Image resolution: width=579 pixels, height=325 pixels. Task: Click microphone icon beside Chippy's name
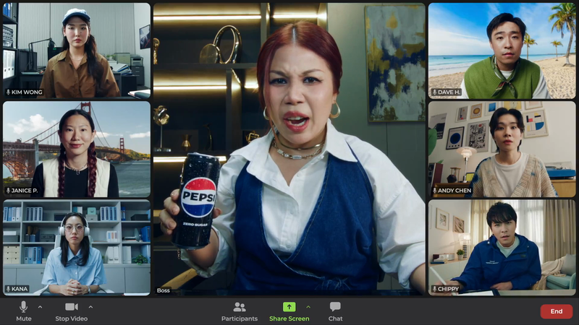tap(435, 289)
